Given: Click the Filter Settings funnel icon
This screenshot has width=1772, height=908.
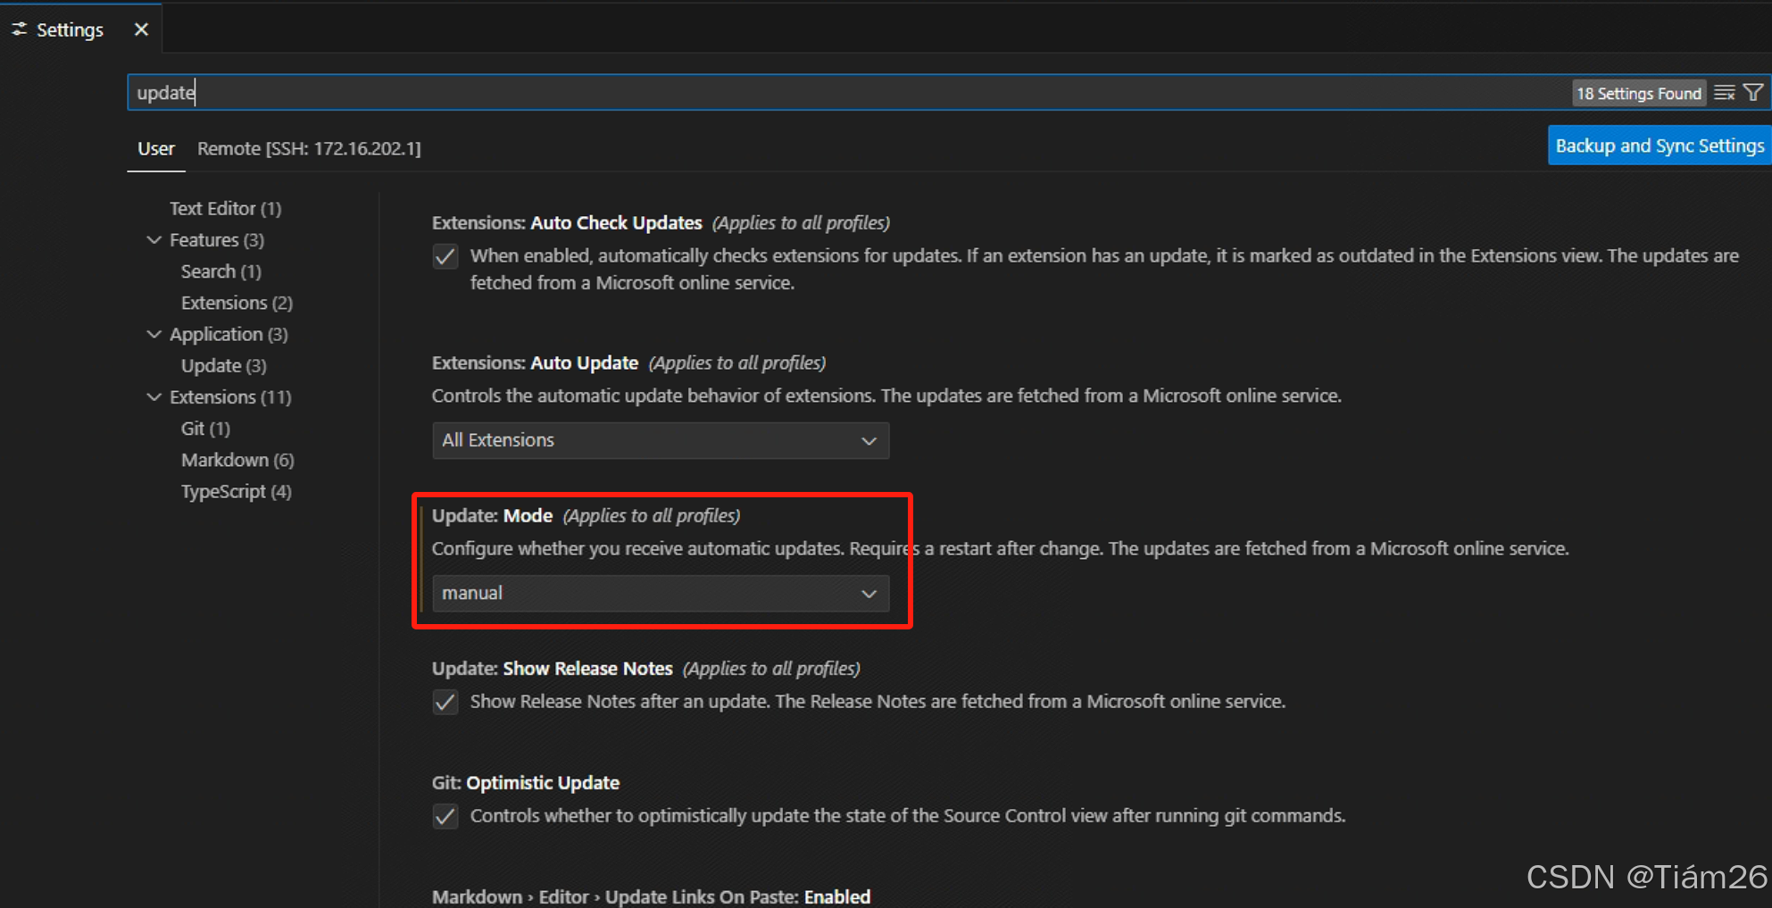Looking at the screenshot, I should click(1753, 92).
